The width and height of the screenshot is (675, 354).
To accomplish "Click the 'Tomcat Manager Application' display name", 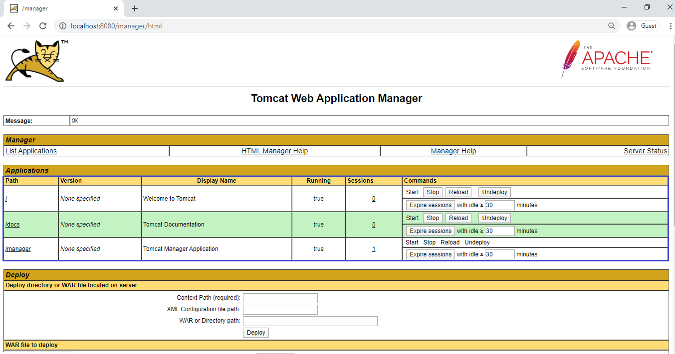I will [x=181, y=249].
